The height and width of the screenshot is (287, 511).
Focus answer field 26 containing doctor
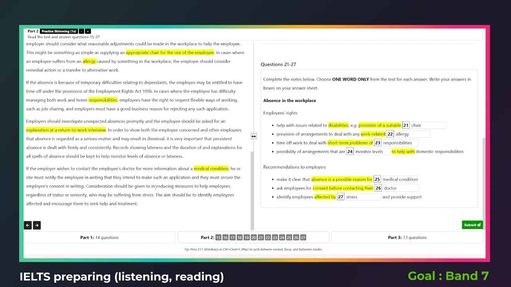[400, 188]
